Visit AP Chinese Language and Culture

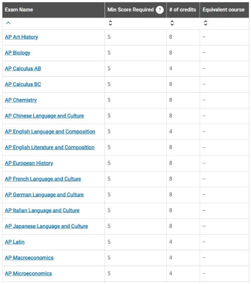(x=44, y=116)
